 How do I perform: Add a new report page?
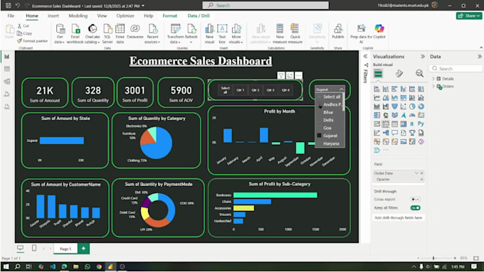point(83,249)
